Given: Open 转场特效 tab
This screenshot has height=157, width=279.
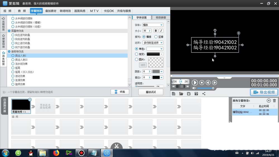Looking at the screenshot, I should pyautogui.click(x=65, y=11).
